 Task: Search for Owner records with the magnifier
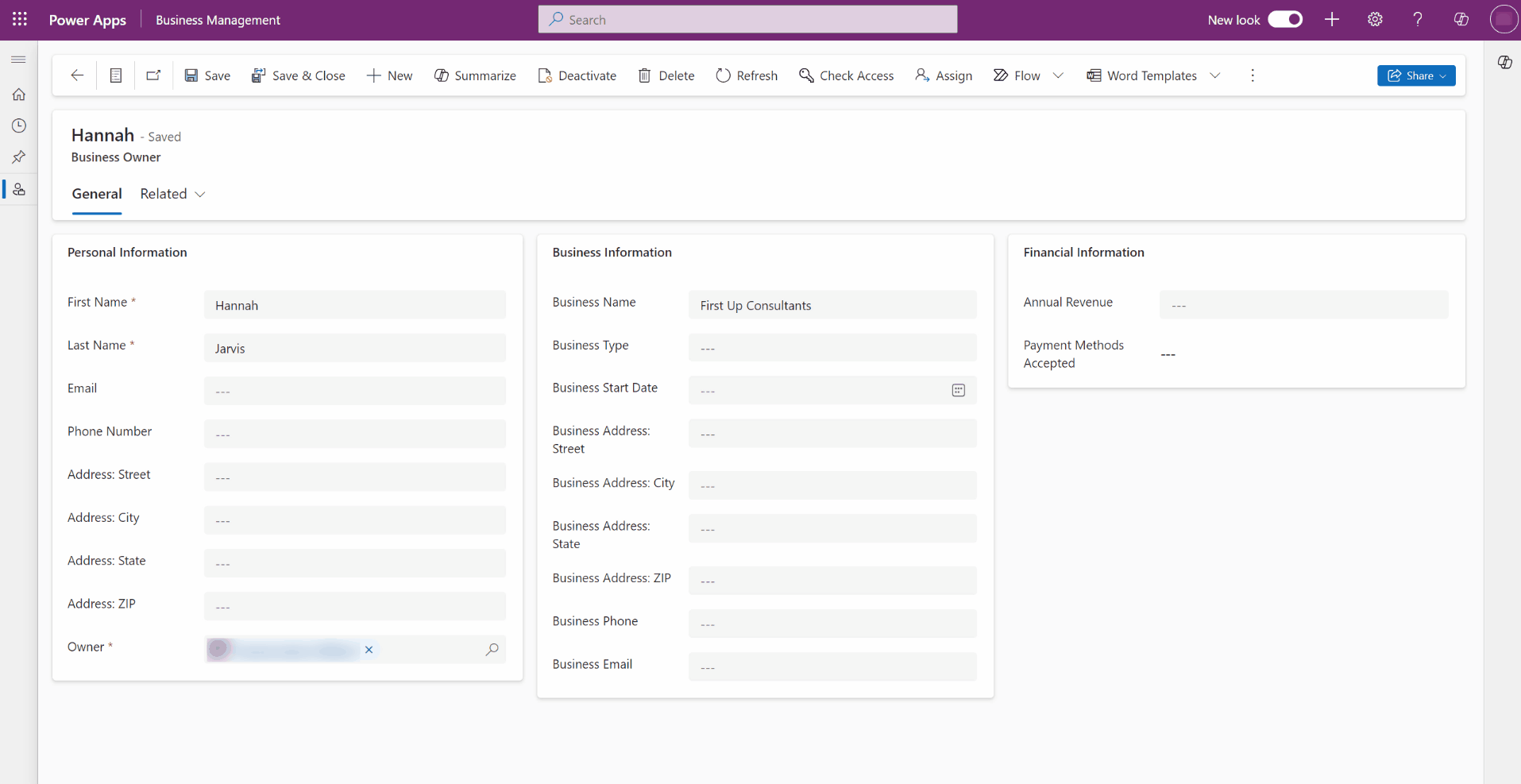(x=492, y=650)
